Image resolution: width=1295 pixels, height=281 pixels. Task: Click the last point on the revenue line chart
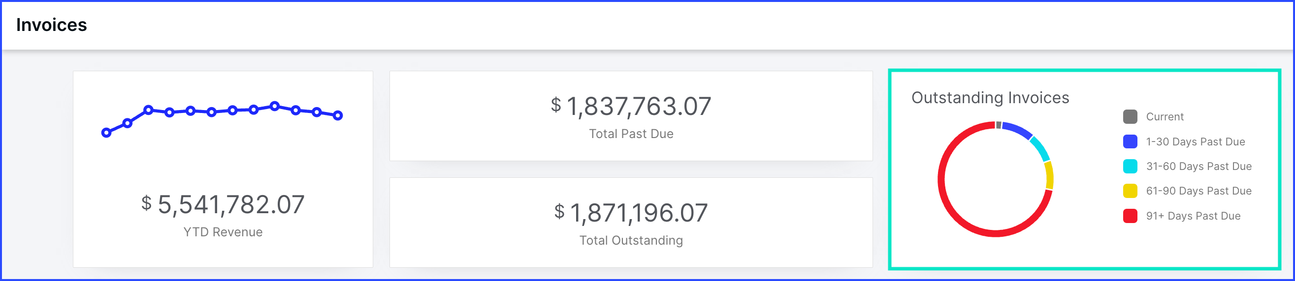pos(338,115)
